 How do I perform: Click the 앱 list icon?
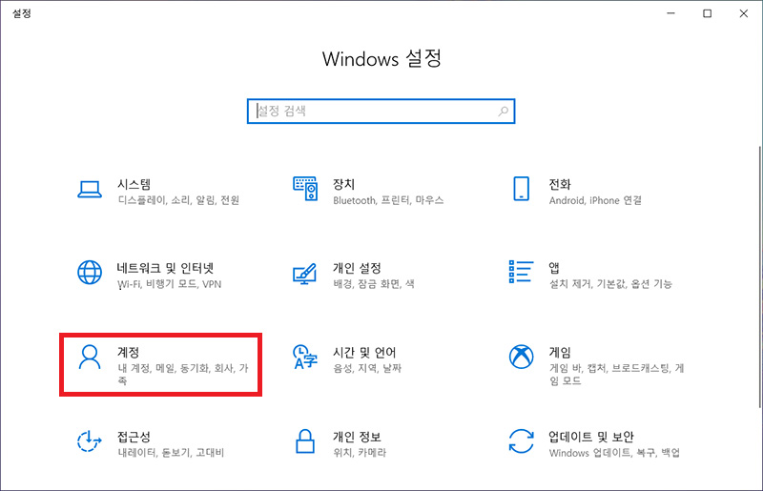click(521, 273)
